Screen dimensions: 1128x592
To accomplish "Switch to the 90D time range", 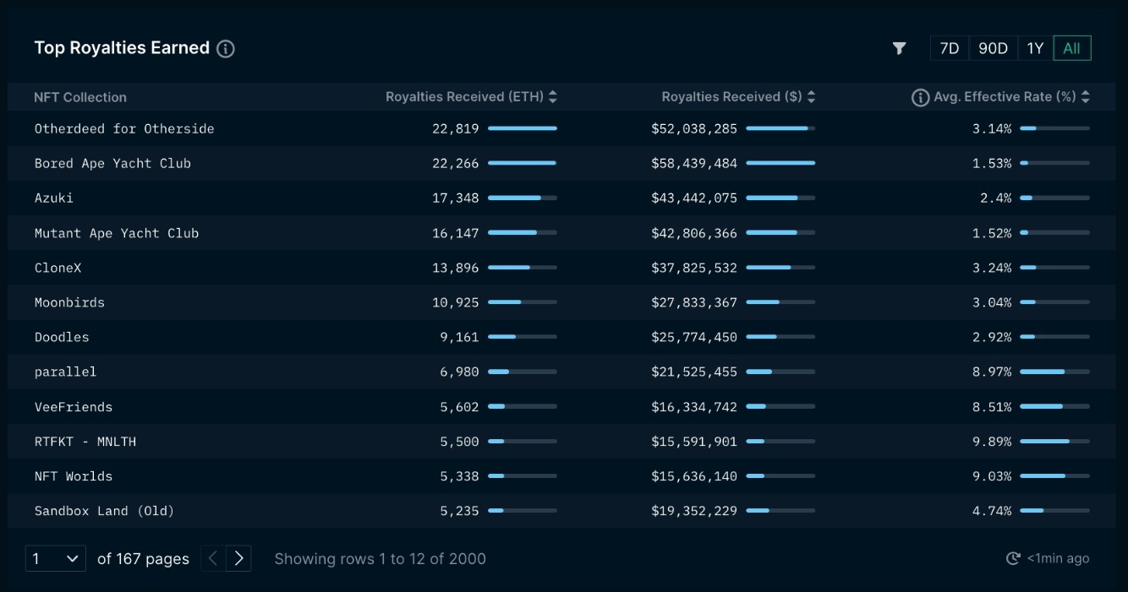I will tap(993, 48).
